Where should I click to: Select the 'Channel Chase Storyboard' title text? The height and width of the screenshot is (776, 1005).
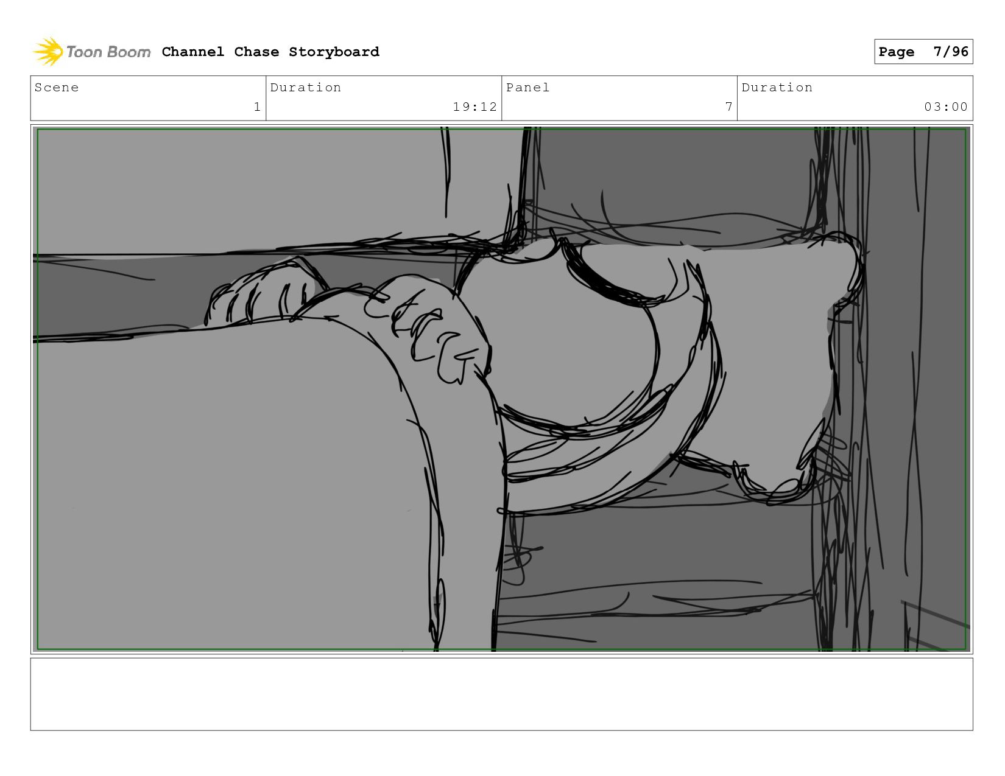pyautogui.click(x=270, y=52)
